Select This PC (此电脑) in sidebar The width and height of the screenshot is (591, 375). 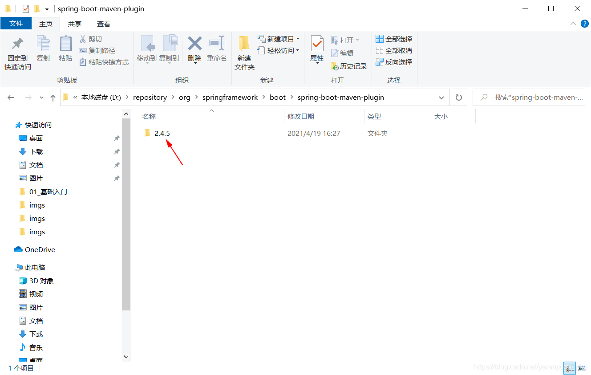point(30,268)
